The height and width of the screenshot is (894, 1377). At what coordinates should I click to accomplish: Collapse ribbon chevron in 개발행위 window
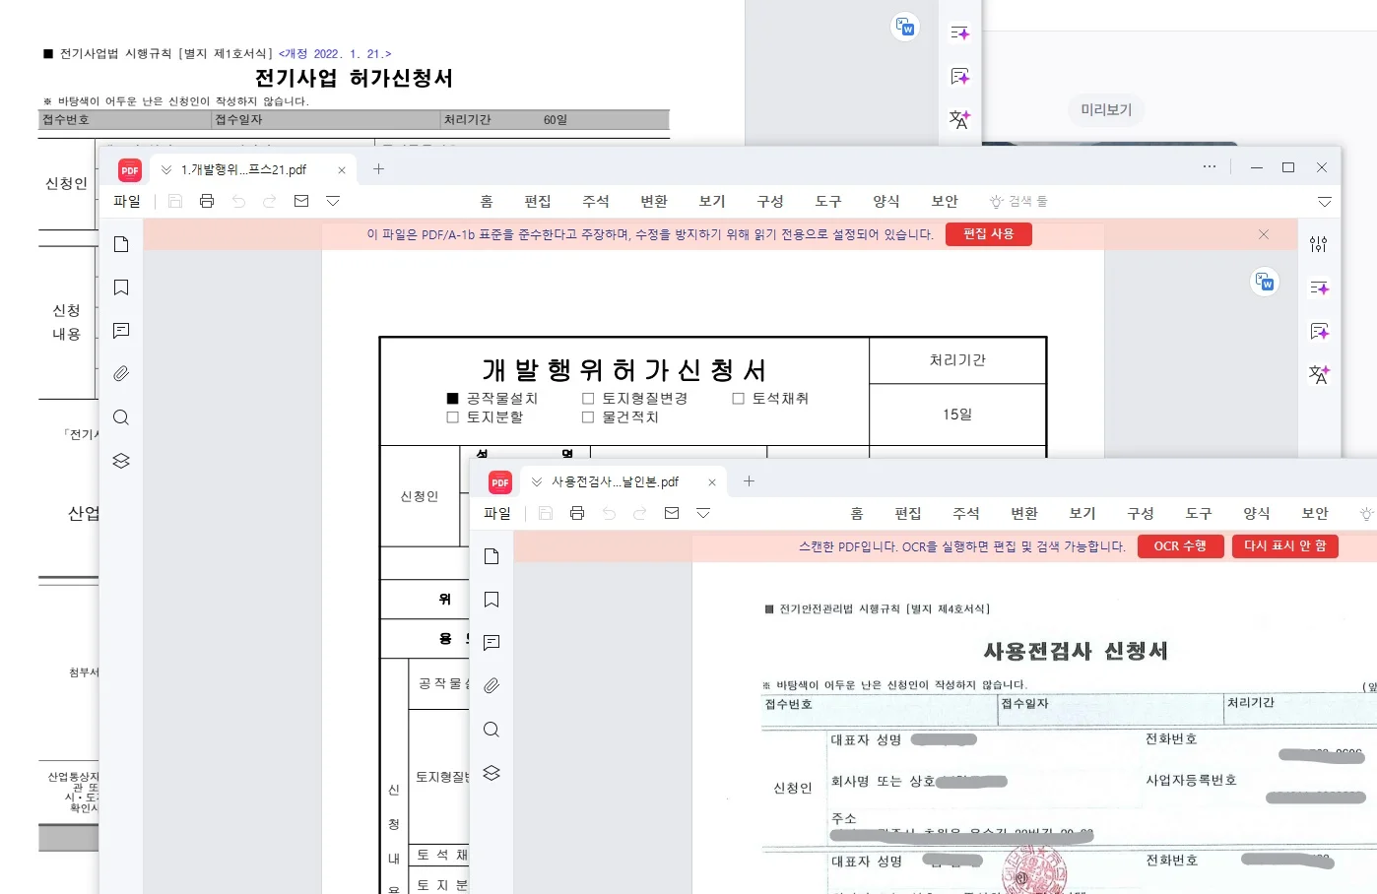point(1325,202)
